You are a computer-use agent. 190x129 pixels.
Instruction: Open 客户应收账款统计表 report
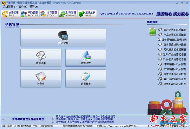tap(174, 79)
